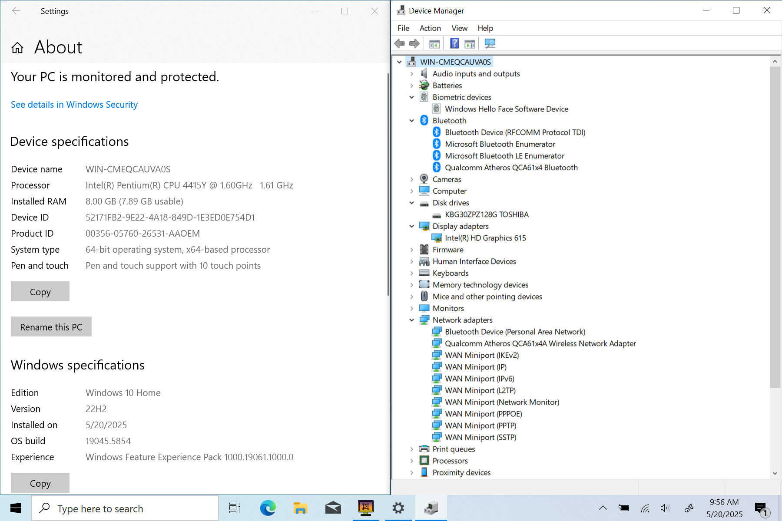Click the Rename this PC button
This screenshot has height=521, width=782.
pyautogui.click(x=51, y=327)
